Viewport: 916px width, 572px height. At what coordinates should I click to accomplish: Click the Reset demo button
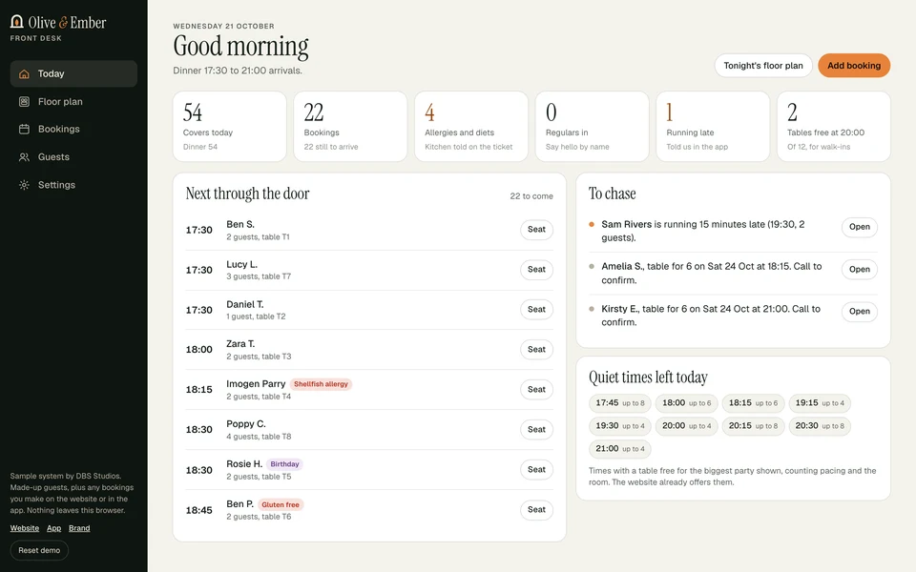39,550
